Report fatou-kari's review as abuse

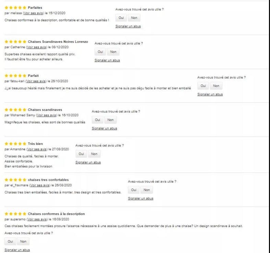(x=210, y=95)
